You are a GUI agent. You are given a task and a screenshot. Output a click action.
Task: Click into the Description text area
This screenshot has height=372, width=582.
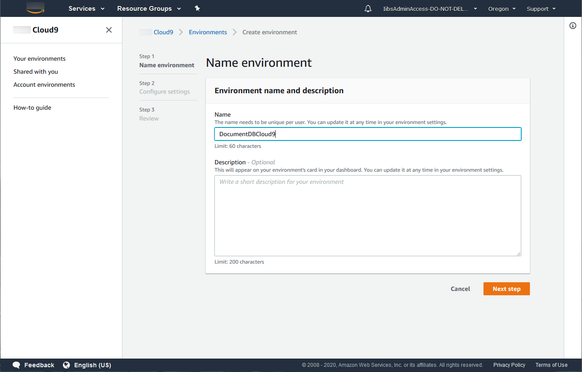pos(367,215)
